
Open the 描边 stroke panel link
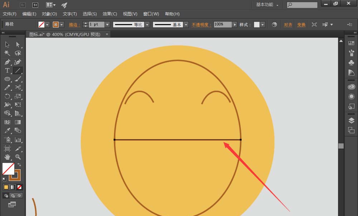click(x=75, y=25)
